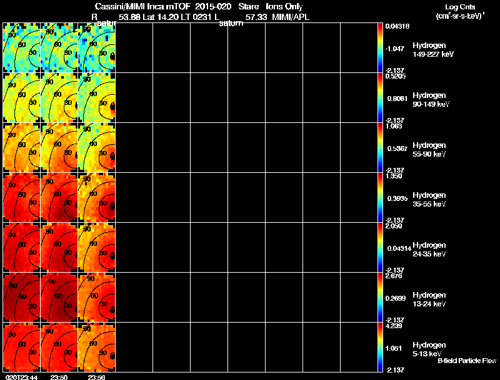This screenshot has height=380, width=500.
Task: Click the 23:44 image in Hydrogen 35-55 keV row
Action: (x=21, y=197)
